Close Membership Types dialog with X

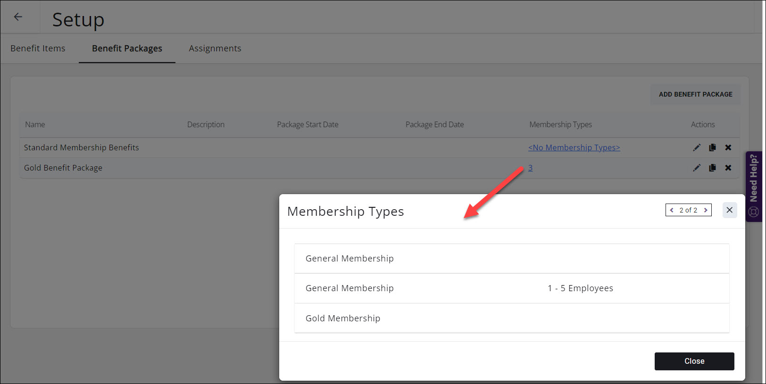click(729, 210)
